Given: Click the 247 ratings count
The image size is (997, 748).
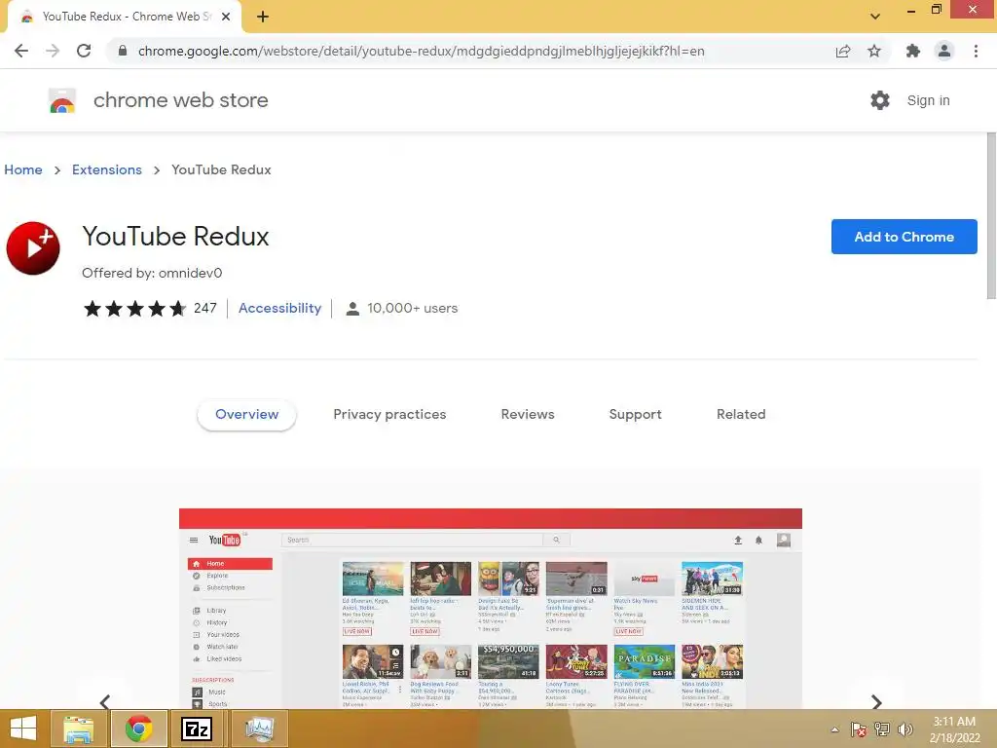Looking at the screenshot, I should click(x=205, y=309).
